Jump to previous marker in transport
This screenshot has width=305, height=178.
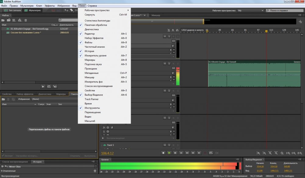point(181,153)
